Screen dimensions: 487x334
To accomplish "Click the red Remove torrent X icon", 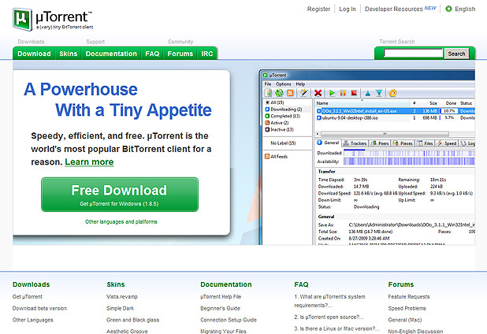I will [x=318, y=92].
